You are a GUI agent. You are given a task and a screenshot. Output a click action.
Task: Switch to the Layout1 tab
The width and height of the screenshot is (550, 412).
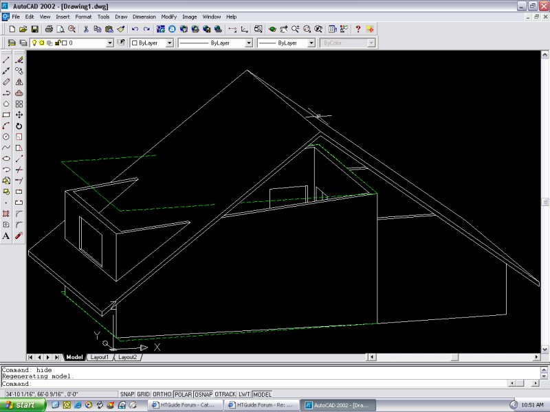point(99,357)
